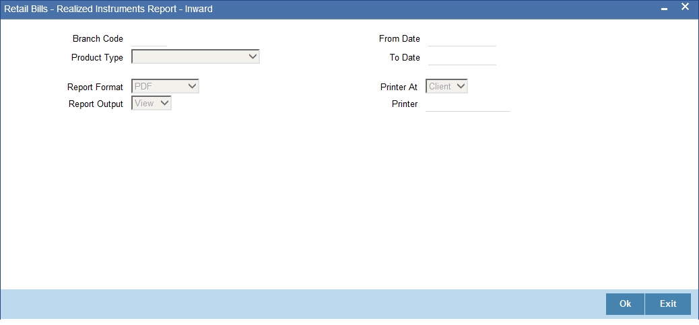This screenshot has width=699, height=325.
Task: Click the Branch Code label
Action: [98, 39]
